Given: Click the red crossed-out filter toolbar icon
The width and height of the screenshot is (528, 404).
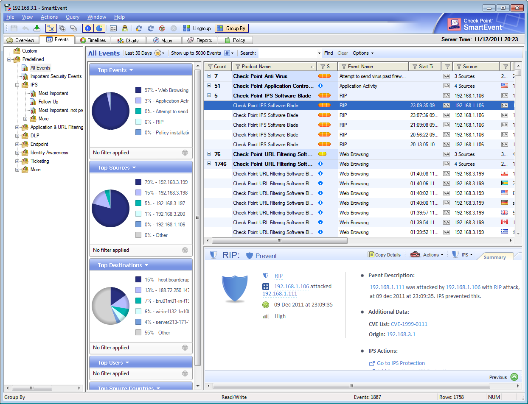Looking at the screenshot, I should tap(162, 28).
